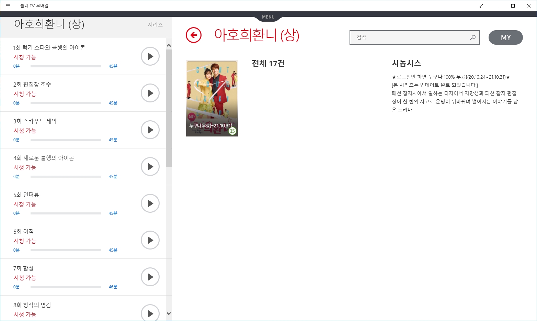537x321 pixels.
Task: Select title 2회 편집장 조수
Action: [x=32, y=84]
